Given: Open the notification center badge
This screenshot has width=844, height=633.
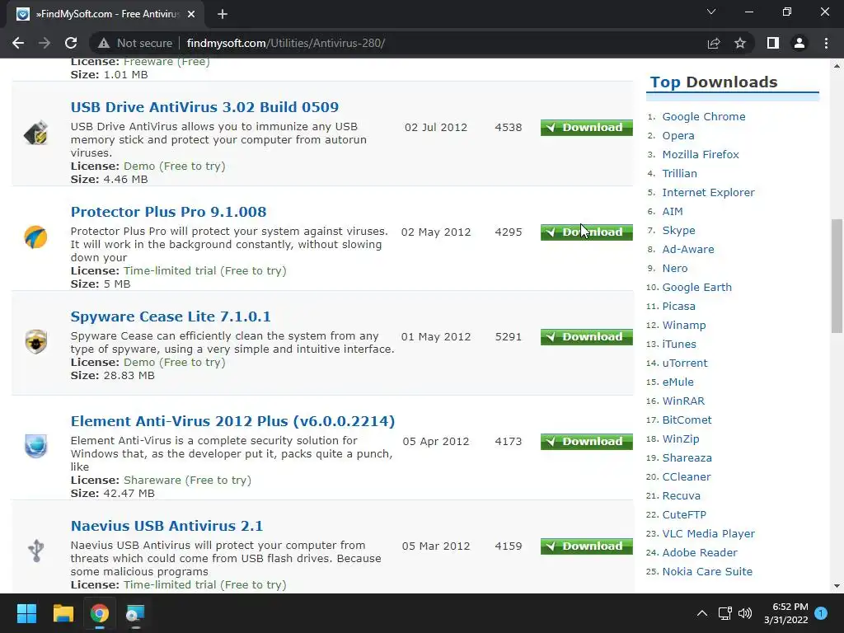Looking at the screenshot, I should click(821, 613).
